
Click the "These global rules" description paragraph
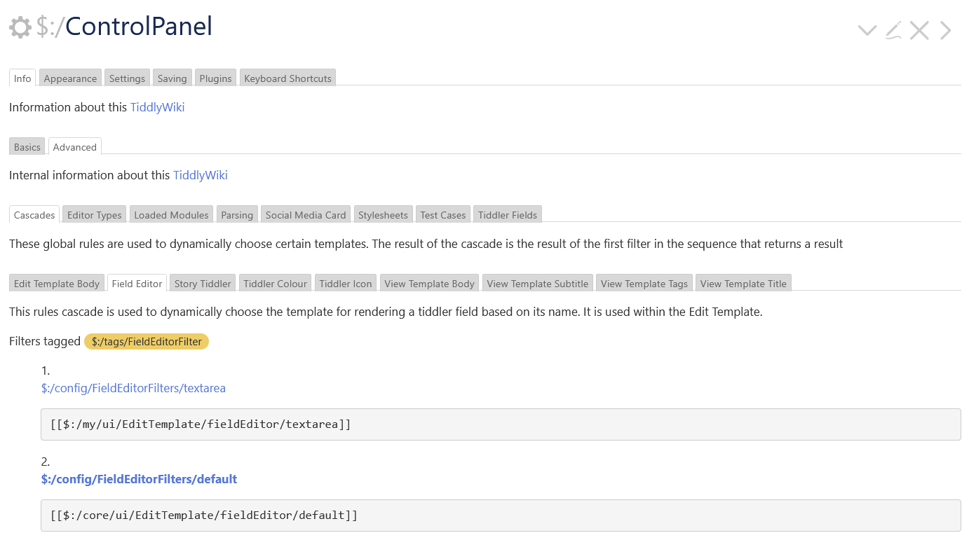tap(426, 244)
